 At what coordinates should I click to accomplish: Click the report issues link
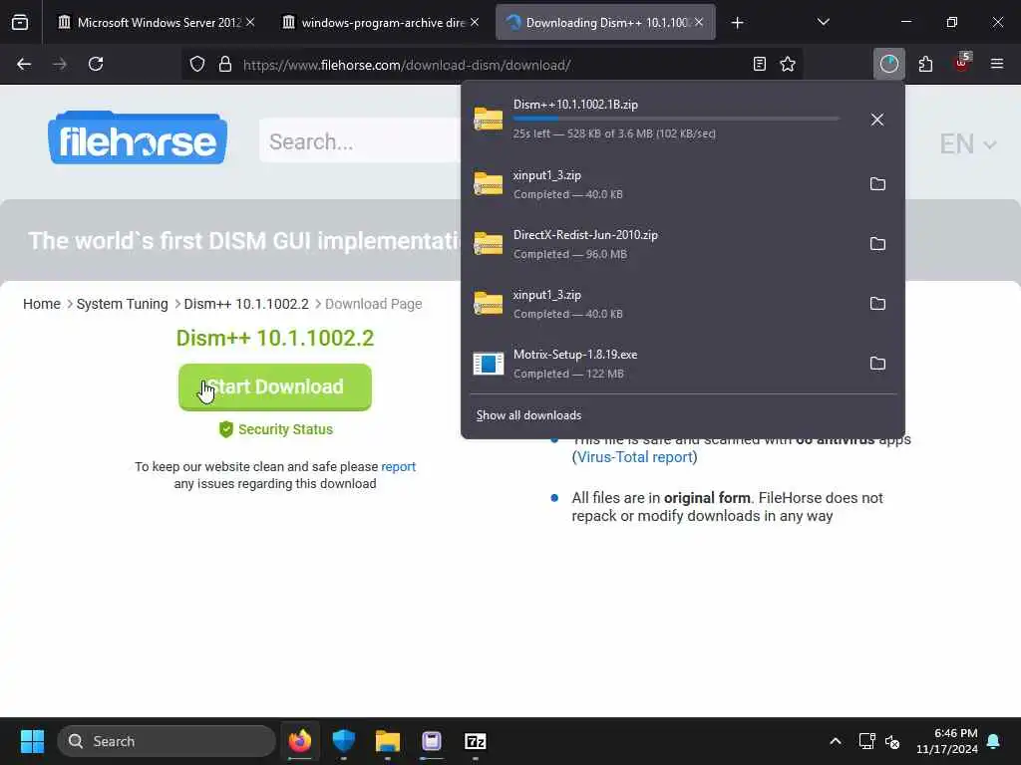[x=399, y=466]
